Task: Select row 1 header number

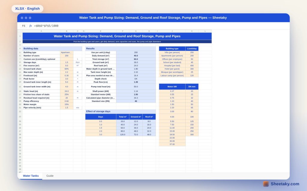Action: tap(20, 36)
